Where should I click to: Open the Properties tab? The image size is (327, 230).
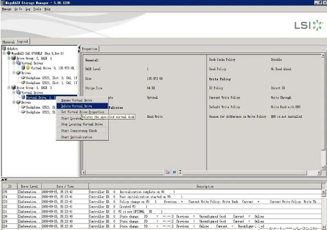point(89,49)
